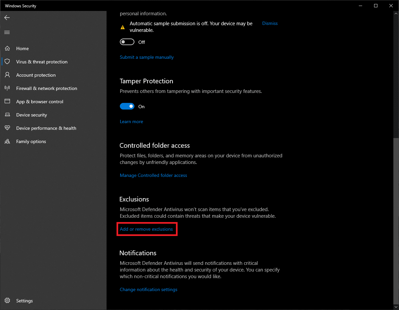Dismiss the sample submission warning
Viewport: 399px width, 310px height.
(x=270, y=24)
